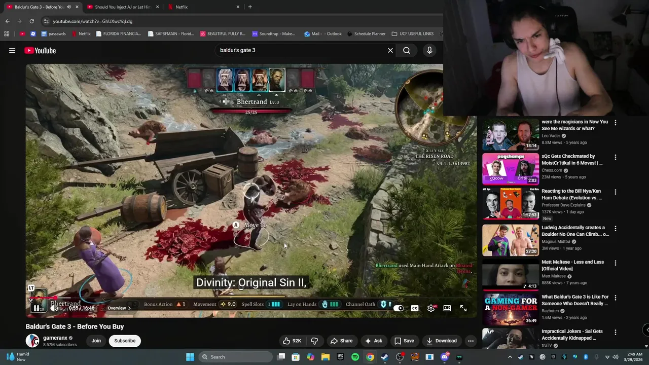Seek on the video progress bar

pos(251,299)
